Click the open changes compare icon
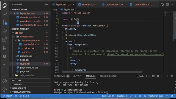Image resolution: width=176 pixels, height=99 pixels. point(163,4)
